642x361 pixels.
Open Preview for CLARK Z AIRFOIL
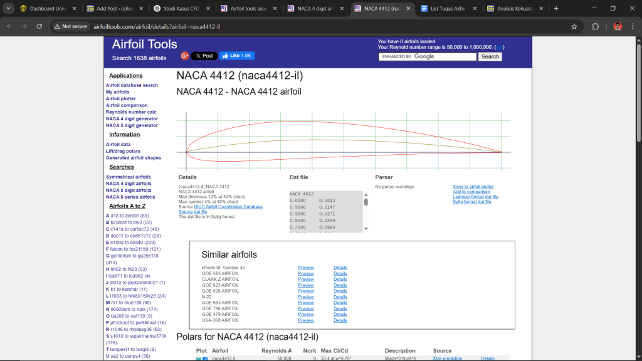[x=305, y=280]
